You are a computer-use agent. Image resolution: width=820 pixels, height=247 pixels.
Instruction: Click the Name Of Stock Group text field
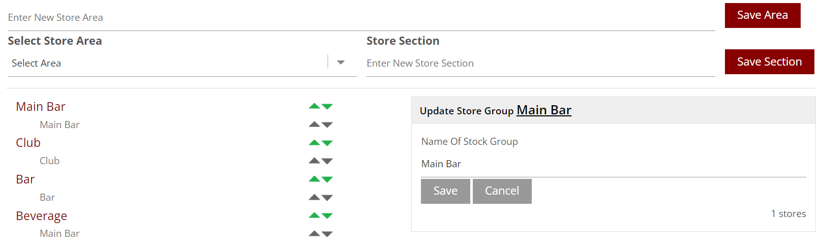[613, 164]
